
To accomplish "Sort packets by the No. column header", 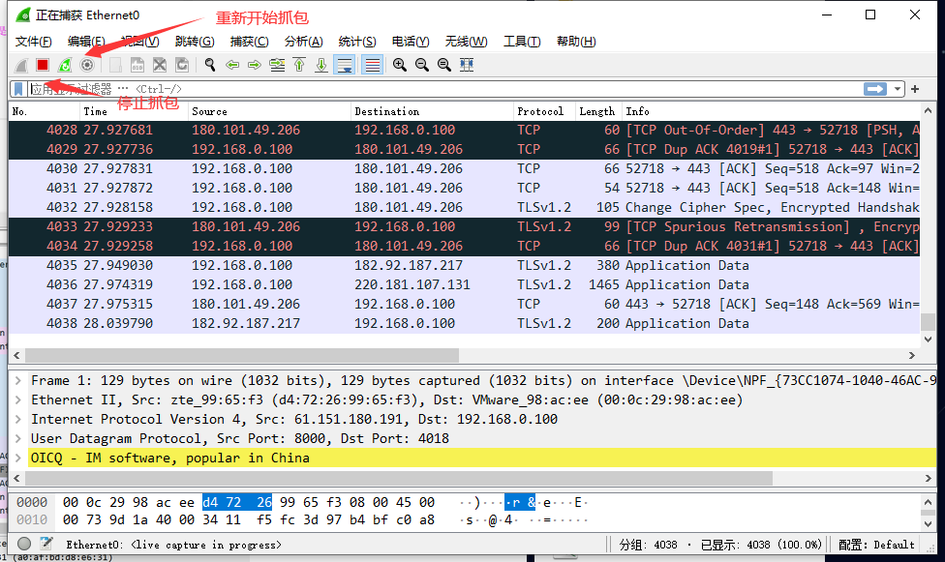I will [x=44, y=111].
